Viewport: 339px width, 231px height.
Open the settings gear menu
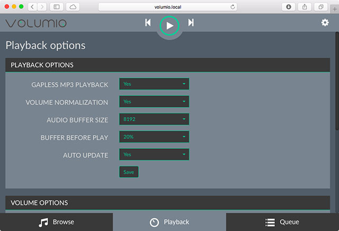[325, 22]
